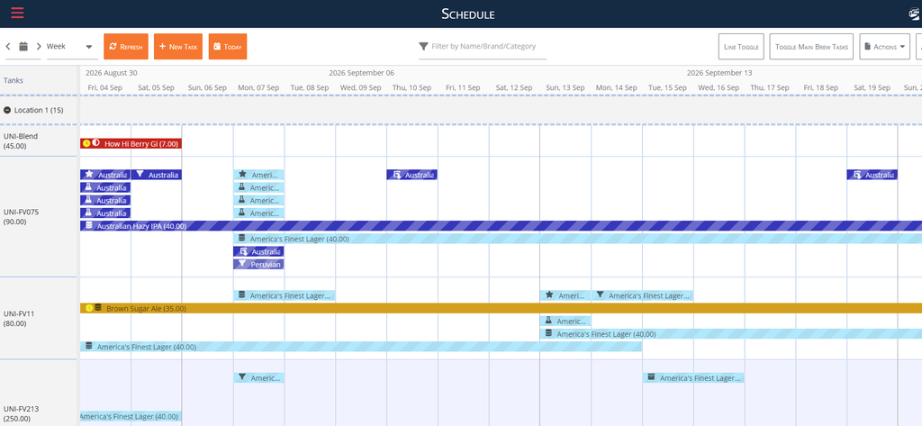The width and height of the screenshot is (922, 426).
Task: Click the 2026 August 30 week label
Action: 112,73
